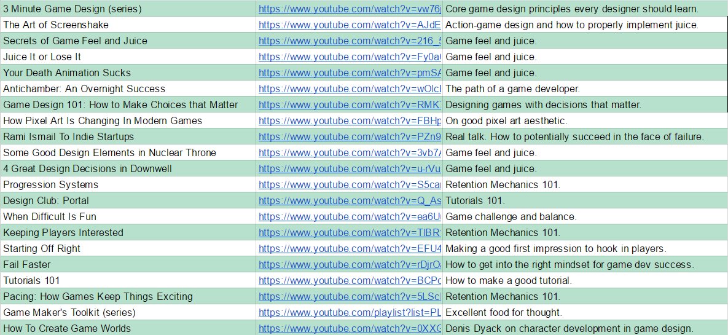Select cell 'Some Good Design Elements in Nuclear Throne'
Screen dimensions: 728x335
pos(128,152)
